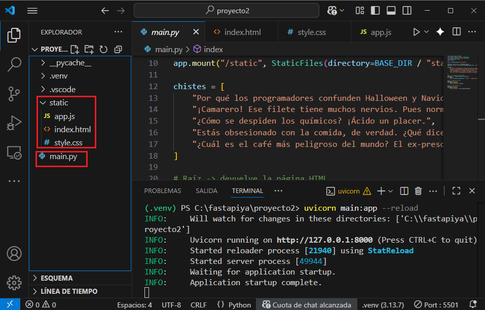Open run options dropdown arrow
This screenshot has height=310, width=485.
pyautogui.click(x=426, y=32)
